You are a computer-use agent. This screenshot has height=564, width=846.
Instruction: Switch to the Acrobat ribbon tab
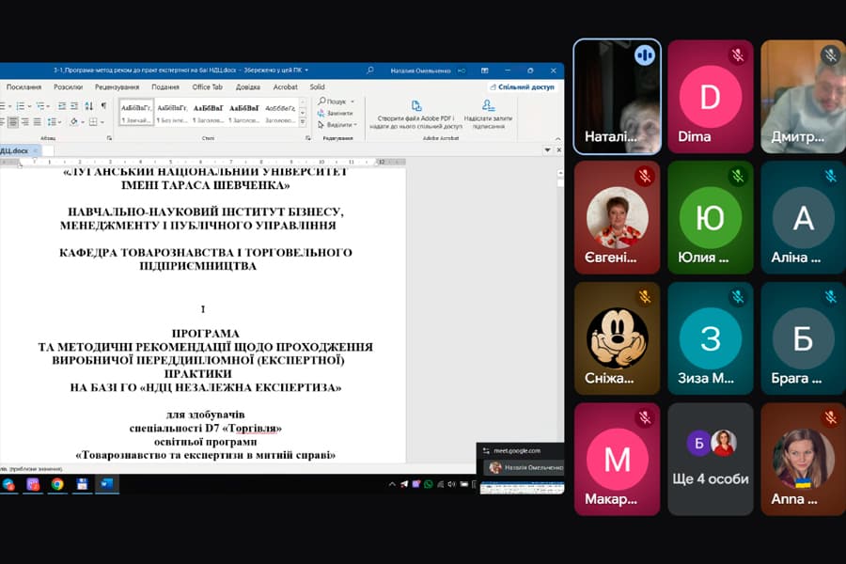click(x=286, y=86)
